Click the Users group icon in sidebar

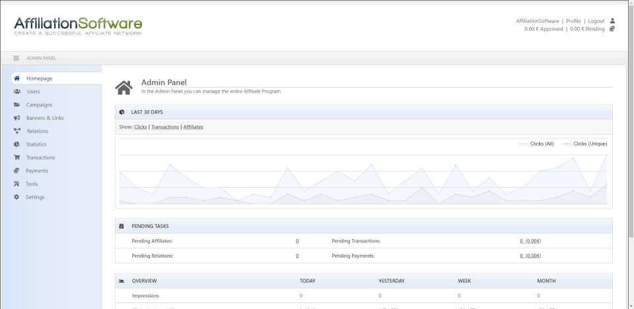(17, 92)
